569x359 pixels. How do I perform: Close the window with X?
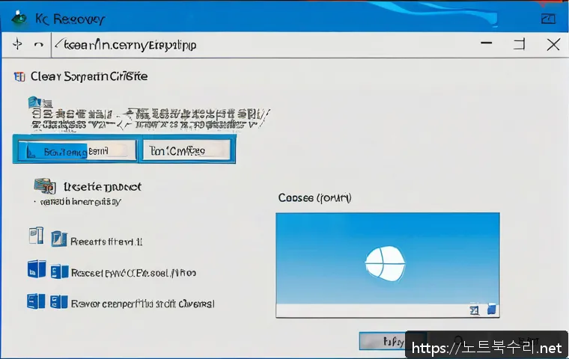click(553, 45)
